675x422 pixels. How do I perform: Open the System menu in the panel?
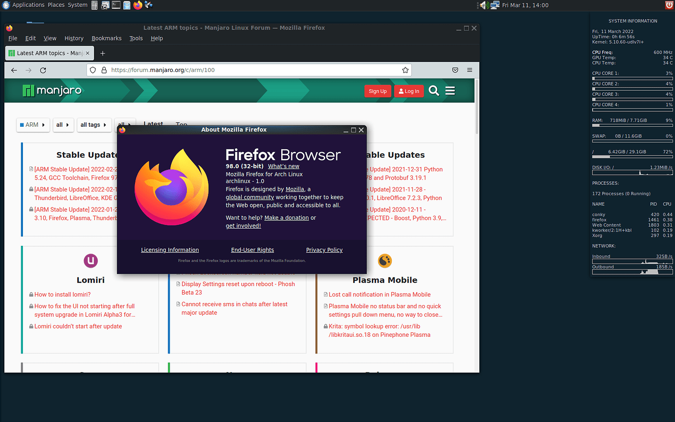click(x=77, y=5)
